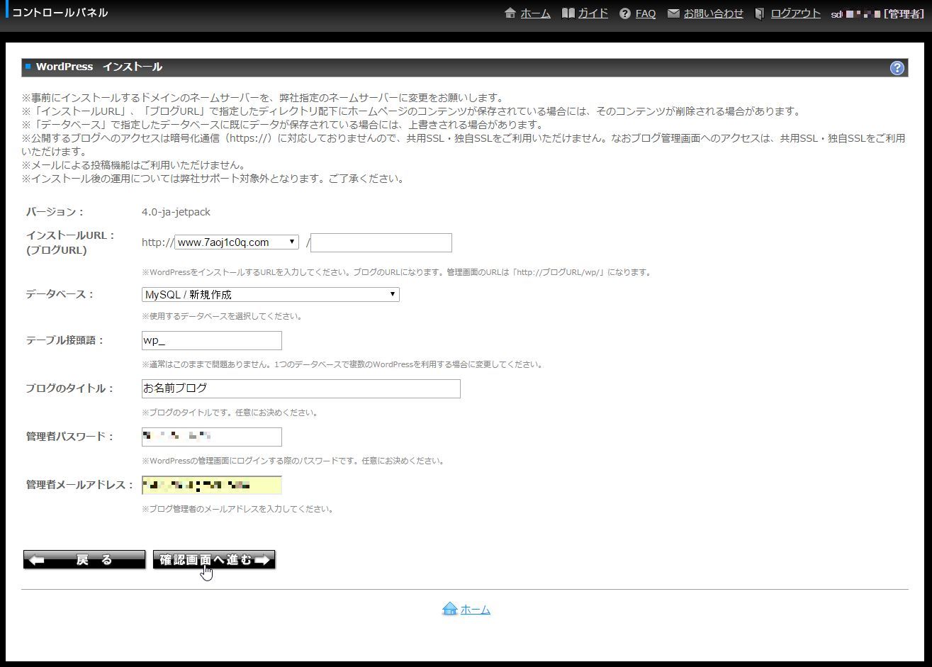
Task: Click the house icon beside the top ホーム link
Action: point(510,13)
